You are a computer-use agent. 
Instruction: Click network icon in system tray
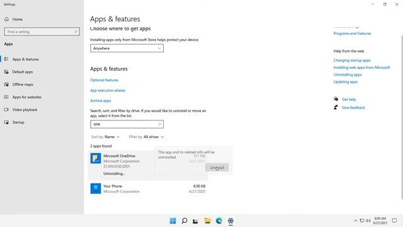coord(362,221)
